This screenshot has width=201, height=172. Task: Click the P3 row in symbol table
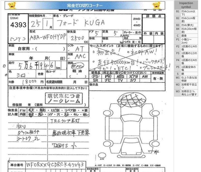pos(186,55)
